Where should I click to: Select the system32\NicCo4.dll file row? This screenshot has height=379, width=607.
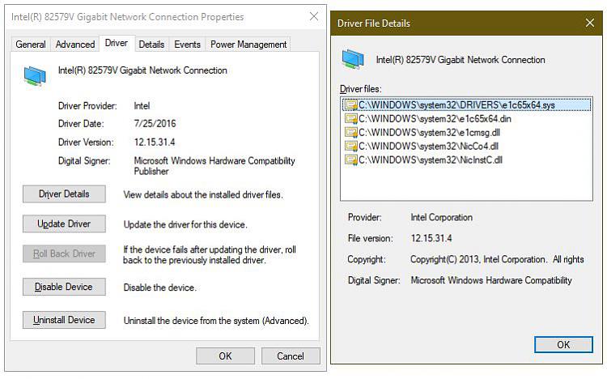click(466, 146)
